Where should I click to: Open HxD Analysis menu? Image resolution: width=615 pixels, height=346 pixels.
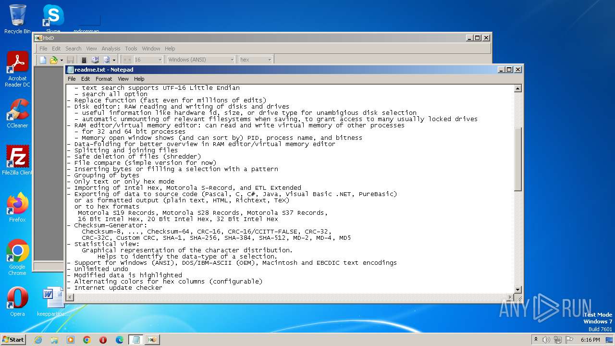(x=111, y=49)
